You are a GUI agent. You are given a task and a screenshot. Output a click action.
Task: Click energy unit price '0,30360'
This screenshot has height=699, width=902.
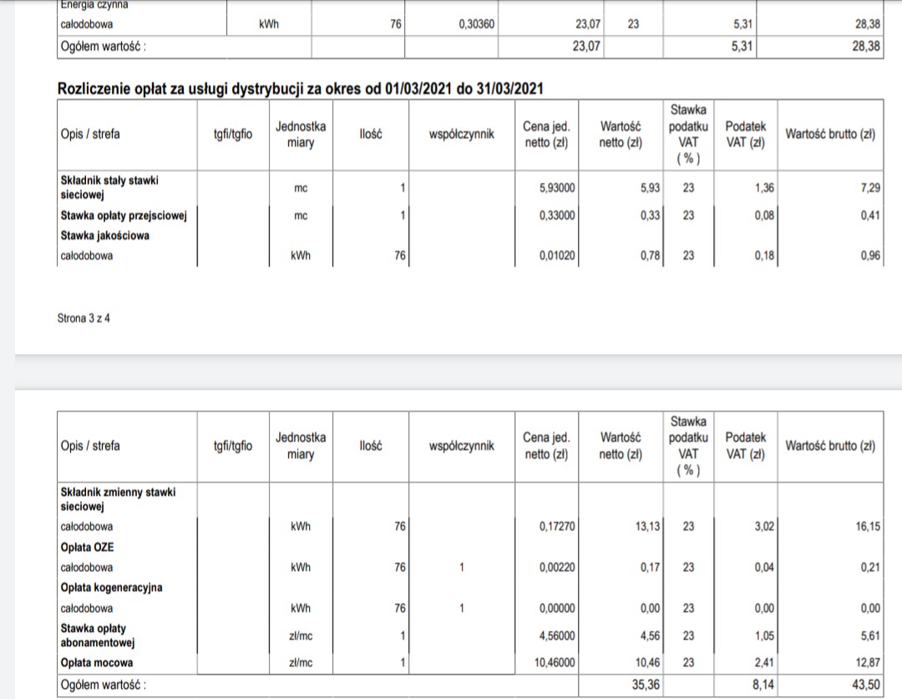pos(476,24)
